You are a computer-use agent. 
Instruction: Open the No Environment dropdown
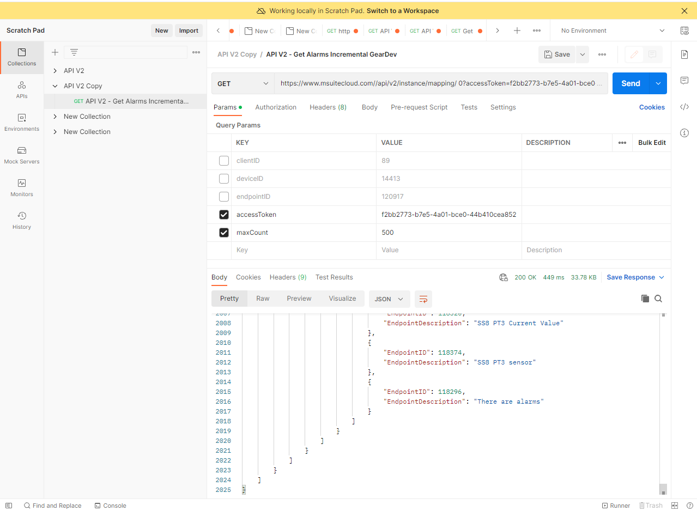[613, 31]
